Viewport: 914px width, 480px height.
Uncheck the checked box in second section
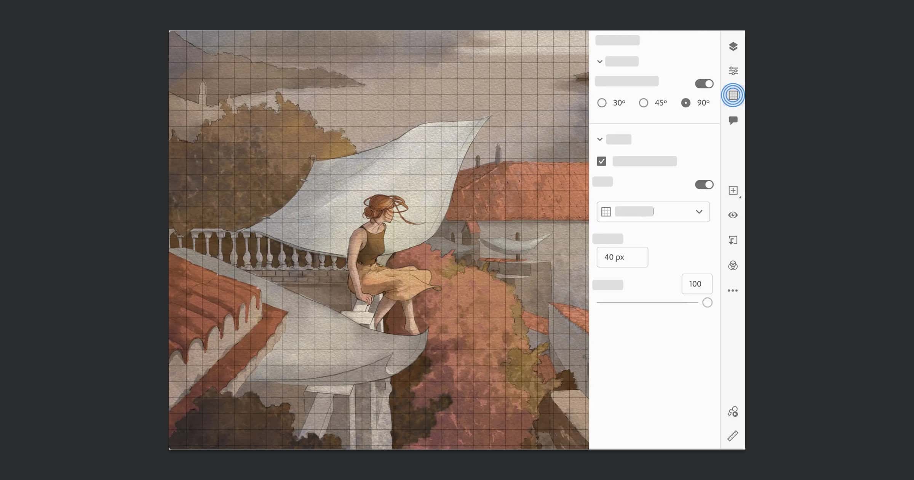point(602,161)
